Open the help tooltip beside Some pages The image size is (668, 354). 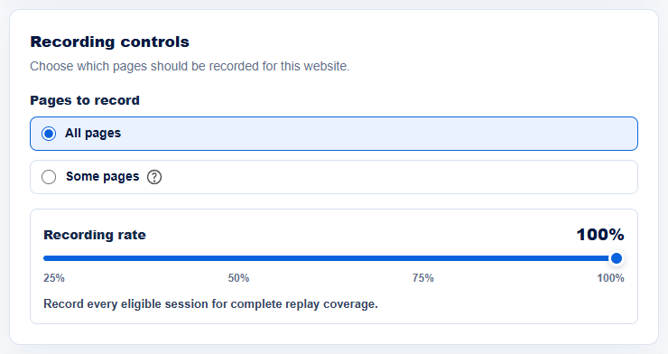pos(154,177)
